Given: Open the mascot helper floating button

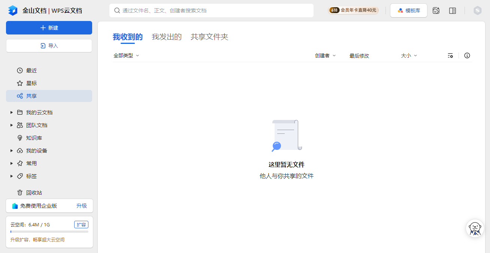Looking at the screenshot, I should point(475,228).
